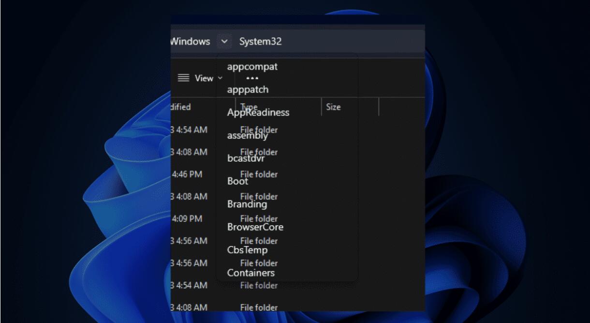Expand the chevron dropdown after Windows breadcrumb
590x323 pixels.
coord(224,42)
